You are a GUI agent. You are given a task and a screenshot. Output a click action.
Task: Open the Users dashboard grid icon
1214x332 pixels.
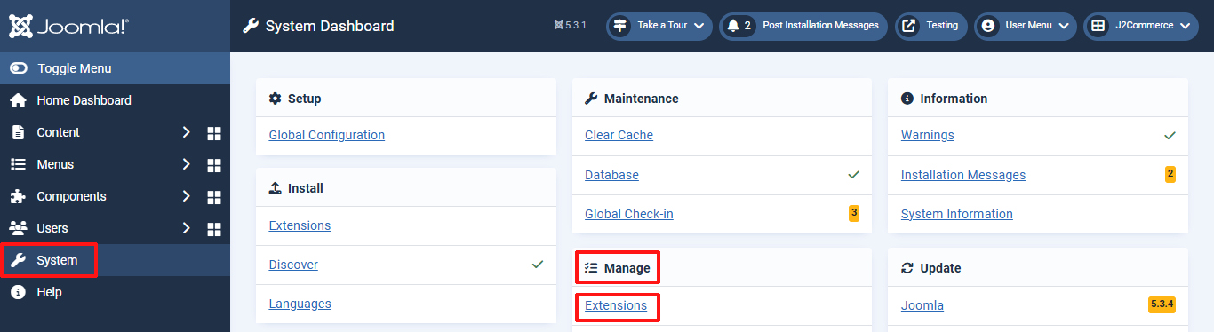click(213, 229)
